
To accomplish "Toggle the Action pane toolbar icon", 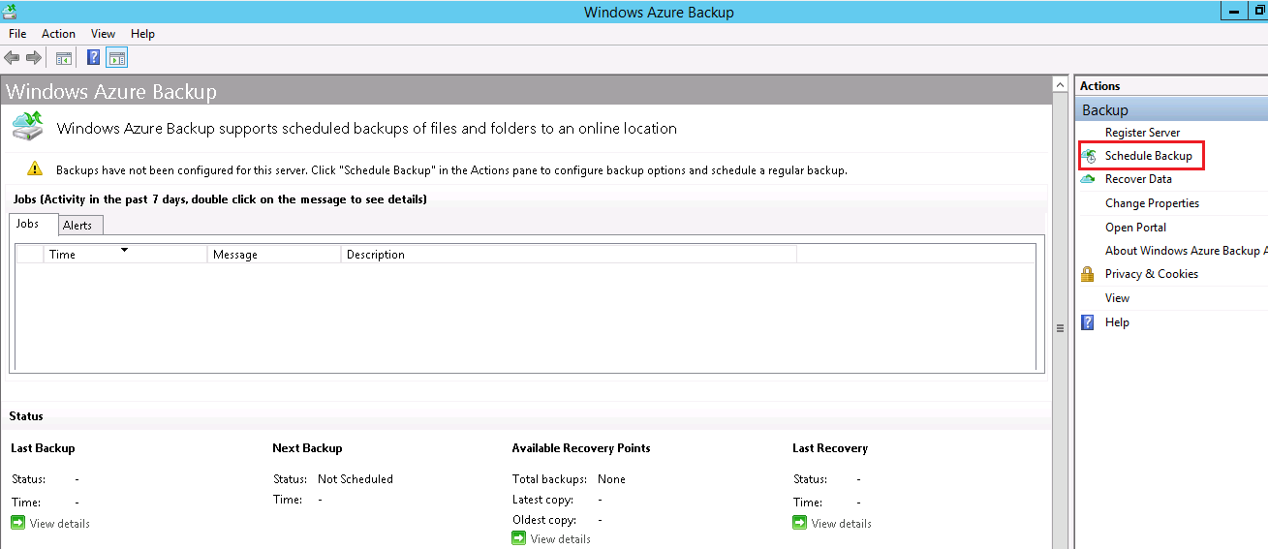I will coord(116,58).
